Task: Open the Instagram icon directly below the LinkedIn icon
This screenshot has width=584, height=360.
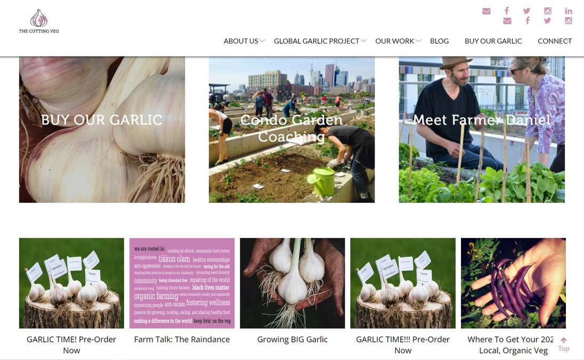Action: tap(569, 20)
